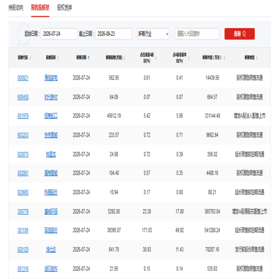Screen dimensions: 279x279
Task: Open the 海信家电 stock name link
Action: click(51, 78)
